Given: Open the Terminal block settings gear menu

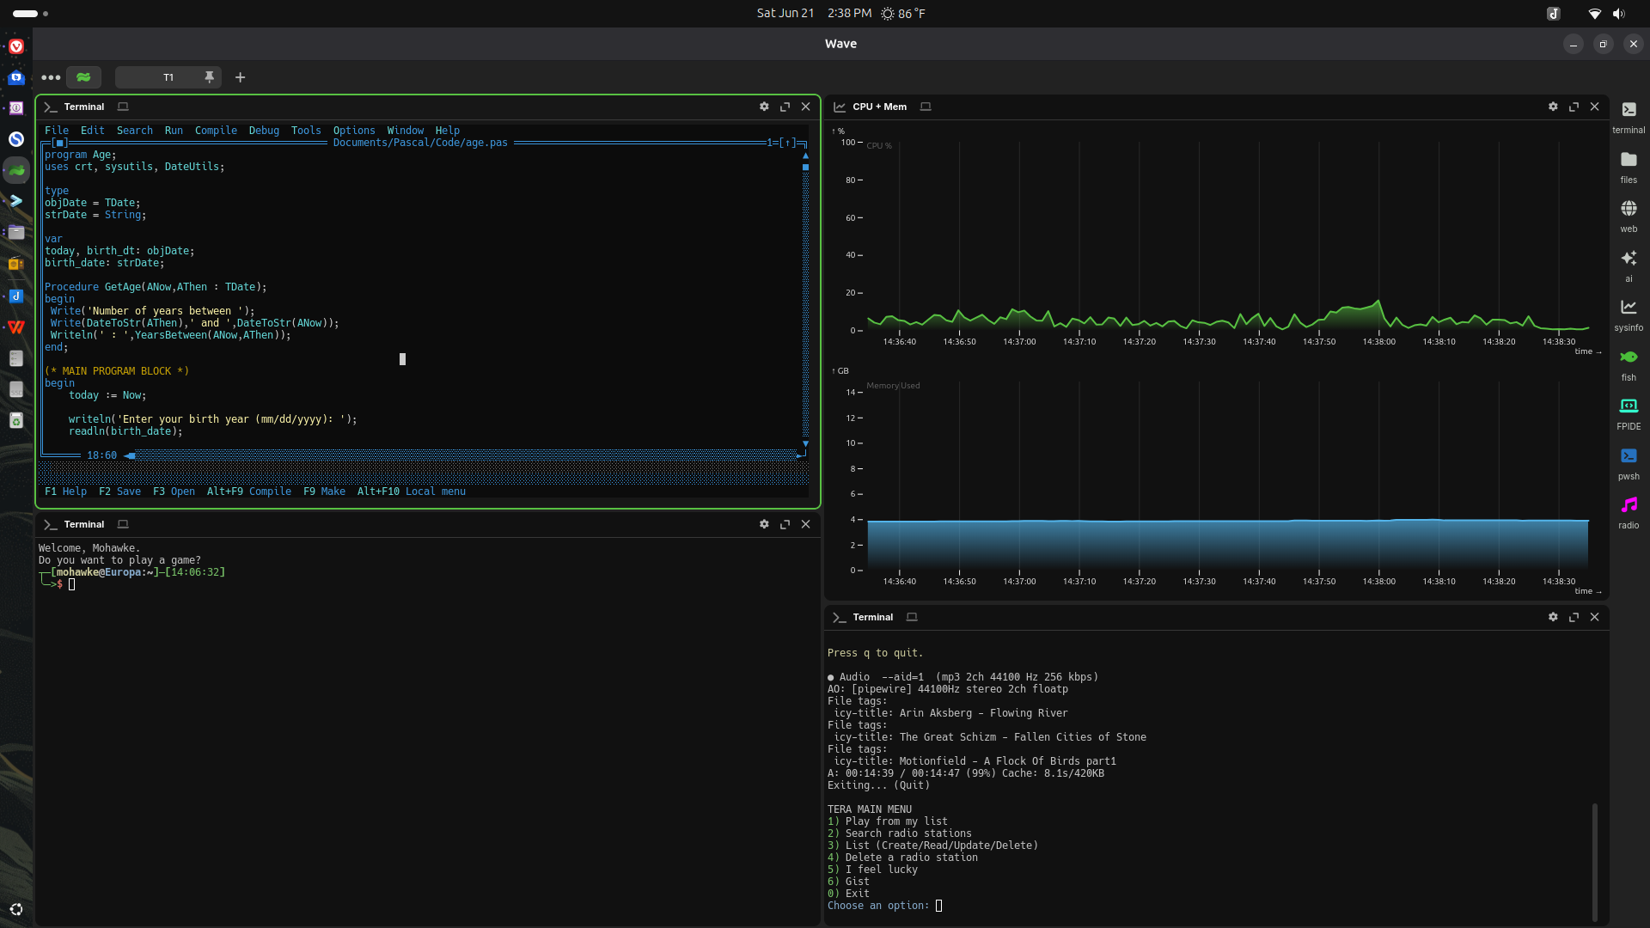Looking at the screenshot, I should [764, 107].
